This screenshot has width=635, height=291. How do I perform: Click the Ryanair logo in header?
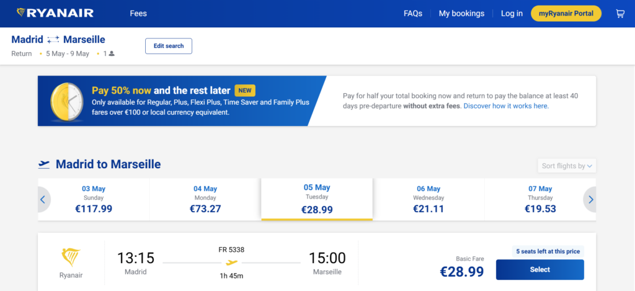[55, 13]
